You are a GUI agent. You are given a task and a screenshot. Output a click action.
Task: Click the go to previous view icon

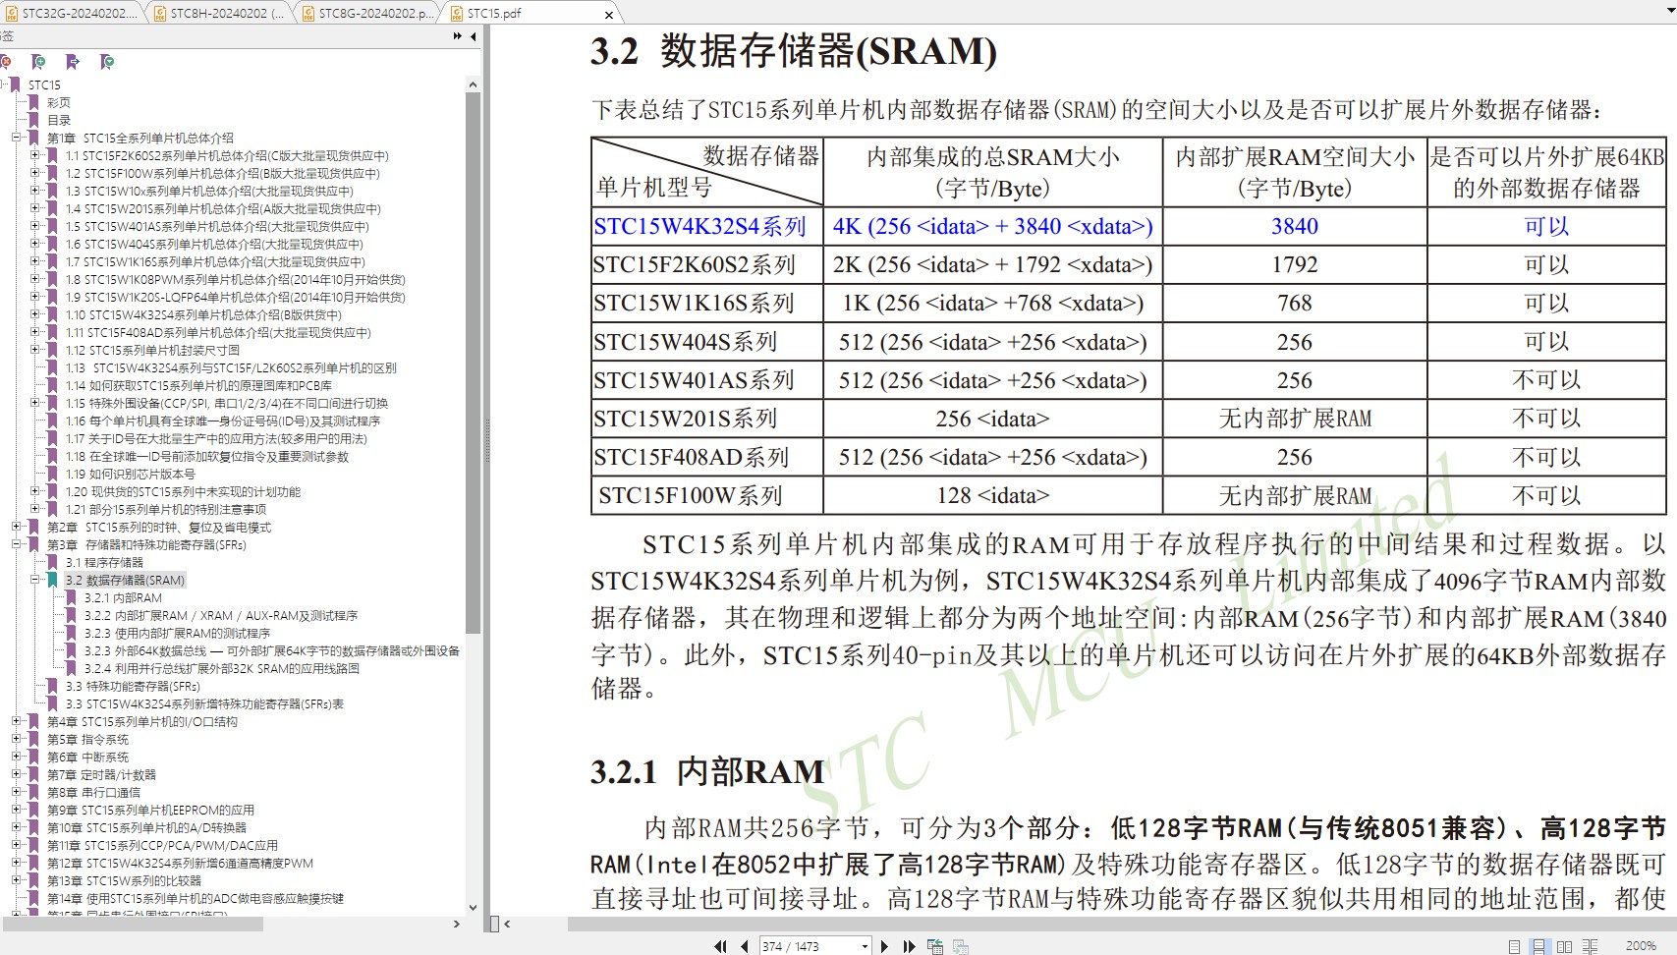tap(935, 946)
